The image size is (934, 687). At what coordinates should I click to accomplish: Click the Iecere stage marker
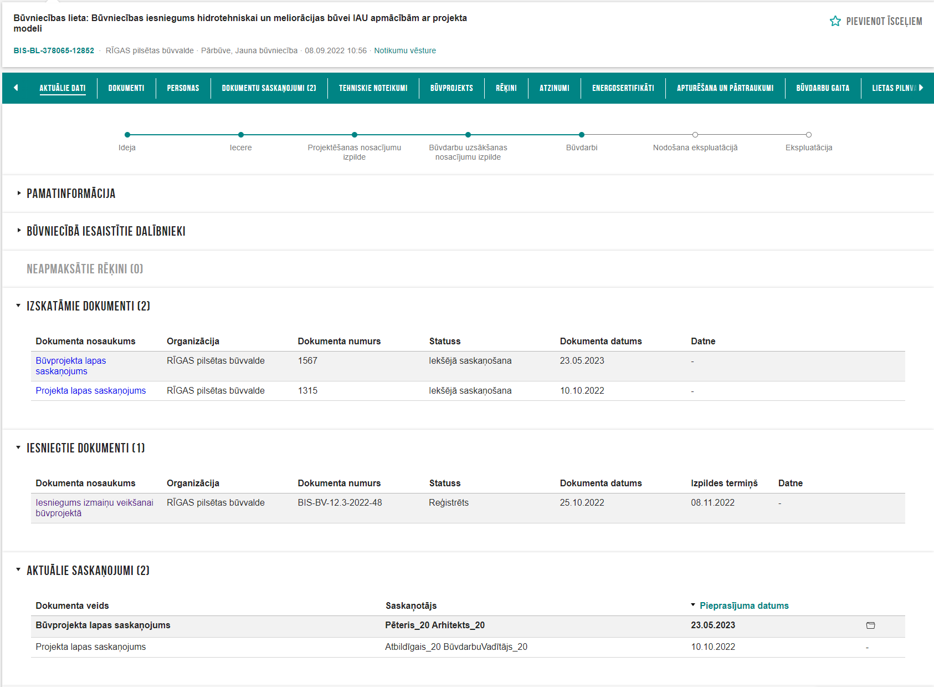[x=241, y=135]
